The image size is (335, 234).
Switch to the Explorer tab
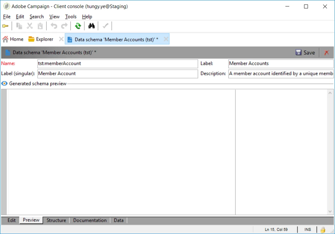click(41, 39)
